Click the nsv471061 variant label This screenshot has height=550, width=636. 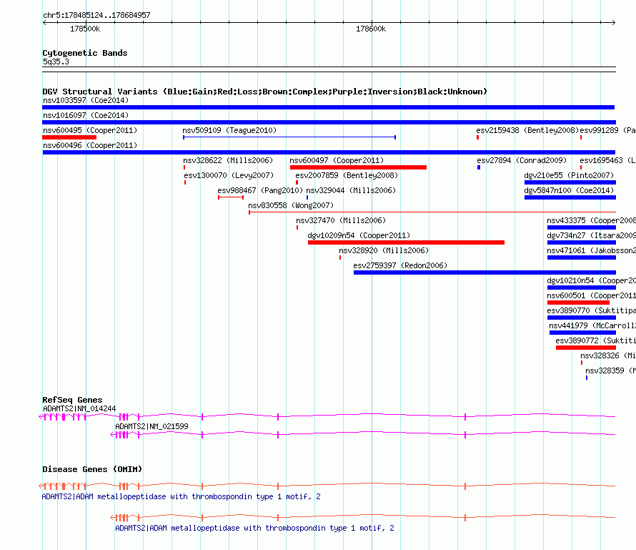(x=591, y=250)
